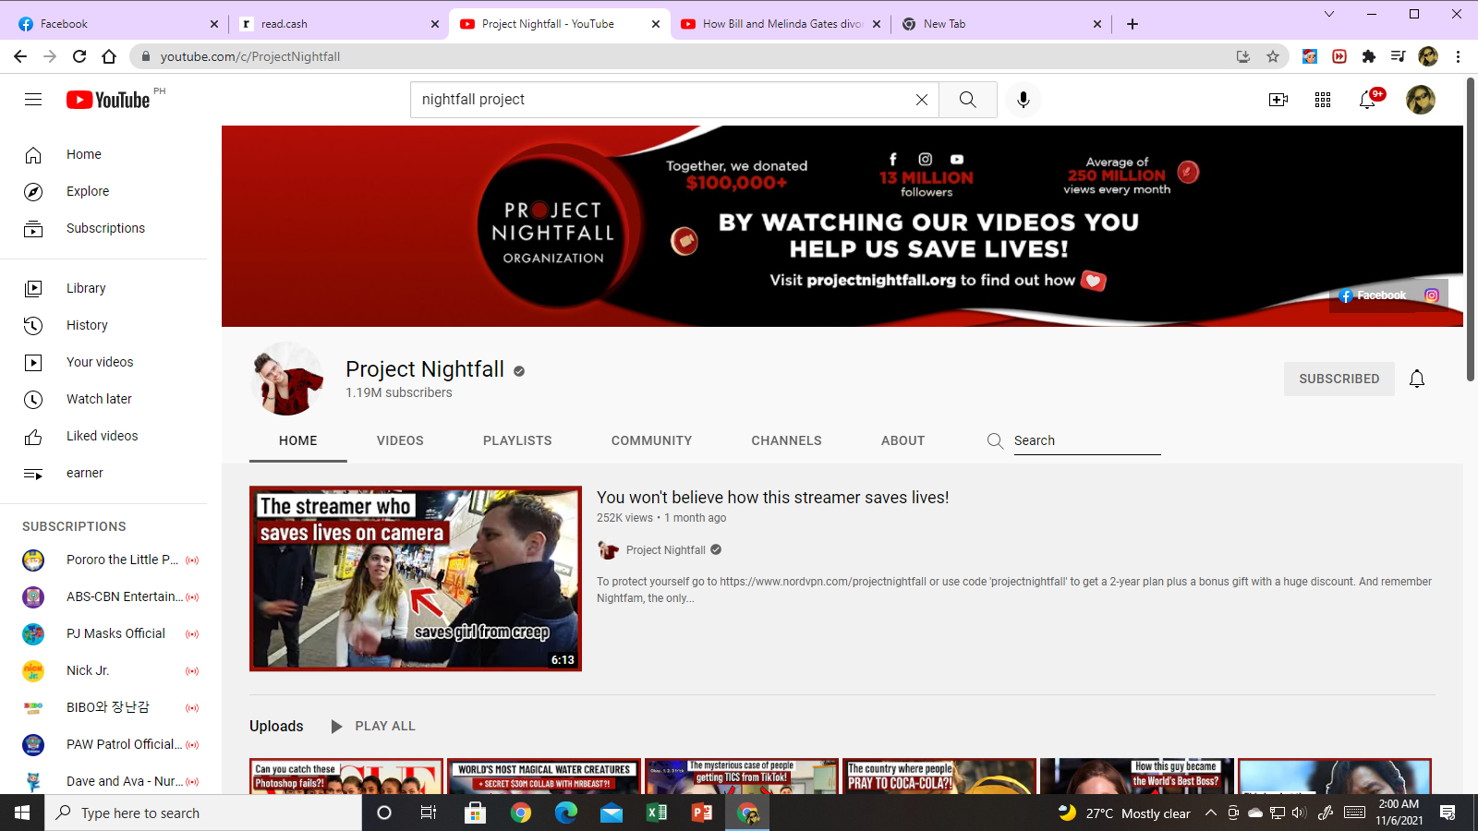The height and width of the screenshot is (831, 1478).
Task: Click the address bar URL
Action: tap(250, 56)
